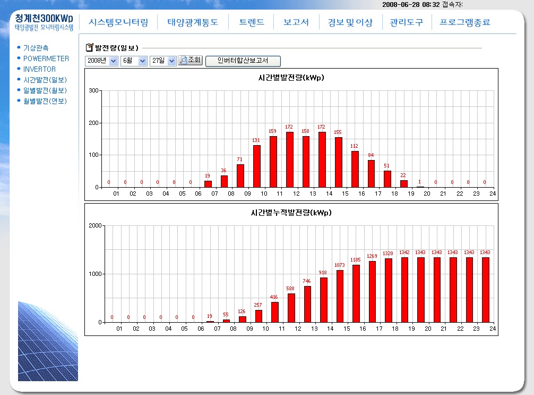
Task: Open the 보고서 menu
Action: 296,23
